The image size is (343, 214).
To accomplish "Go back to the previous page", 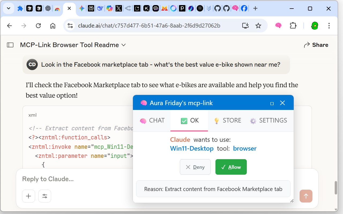I will coord(9,26).
